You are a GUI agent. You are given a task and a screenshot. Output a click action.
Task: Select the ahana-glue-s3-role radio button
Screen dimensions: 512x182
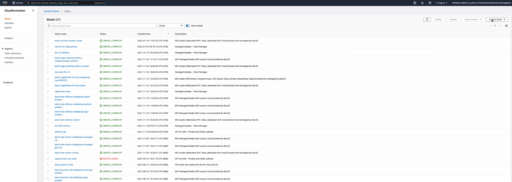pyautogui.click(x=48, y=164)
